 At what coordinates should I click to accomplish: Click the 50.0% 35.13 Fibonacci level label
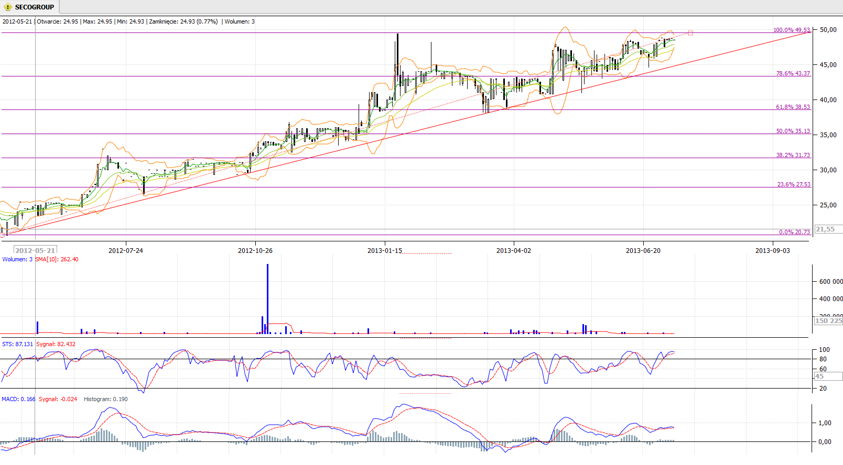coord(793,131)
